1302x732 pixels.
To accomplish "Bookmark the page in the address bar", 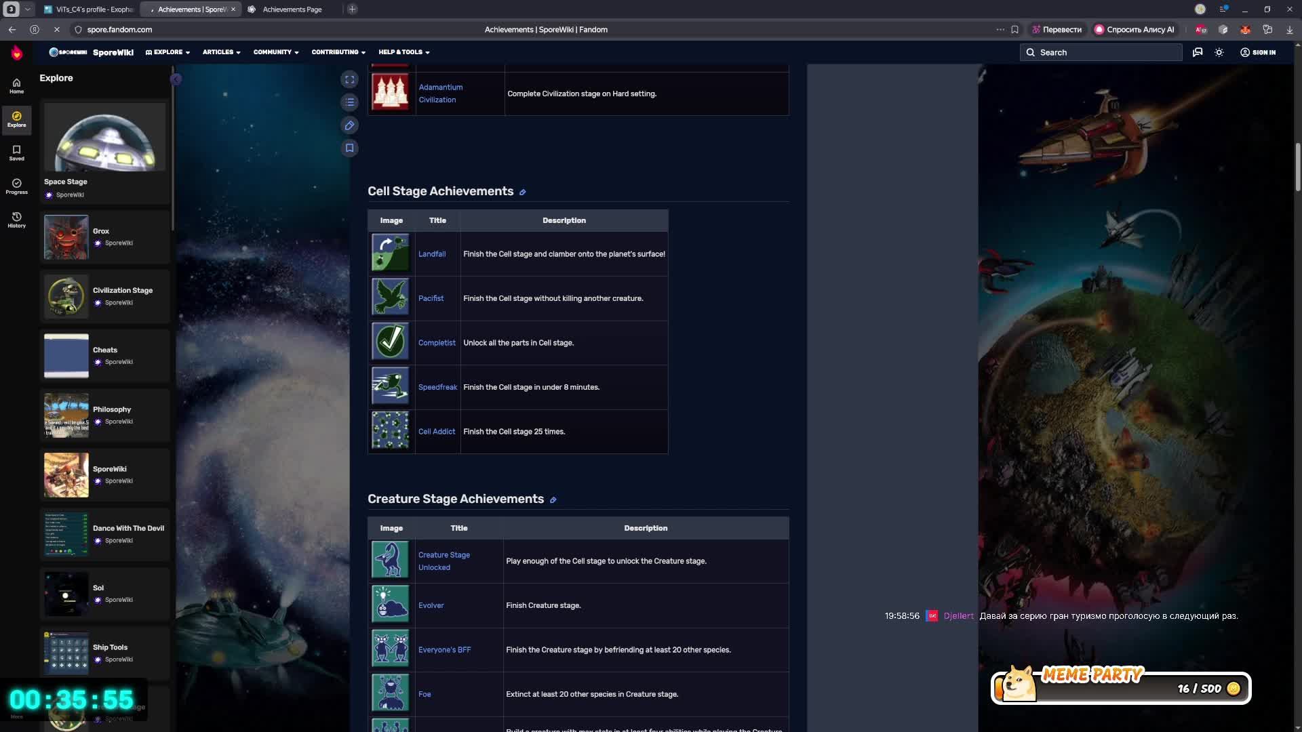I will point(1014,30).
